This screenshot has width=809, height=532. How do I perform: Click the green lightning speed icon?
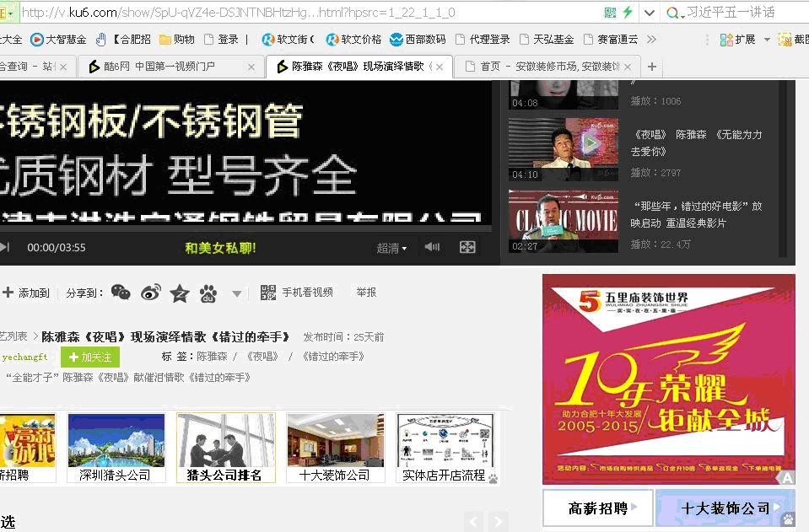point(628,13)
